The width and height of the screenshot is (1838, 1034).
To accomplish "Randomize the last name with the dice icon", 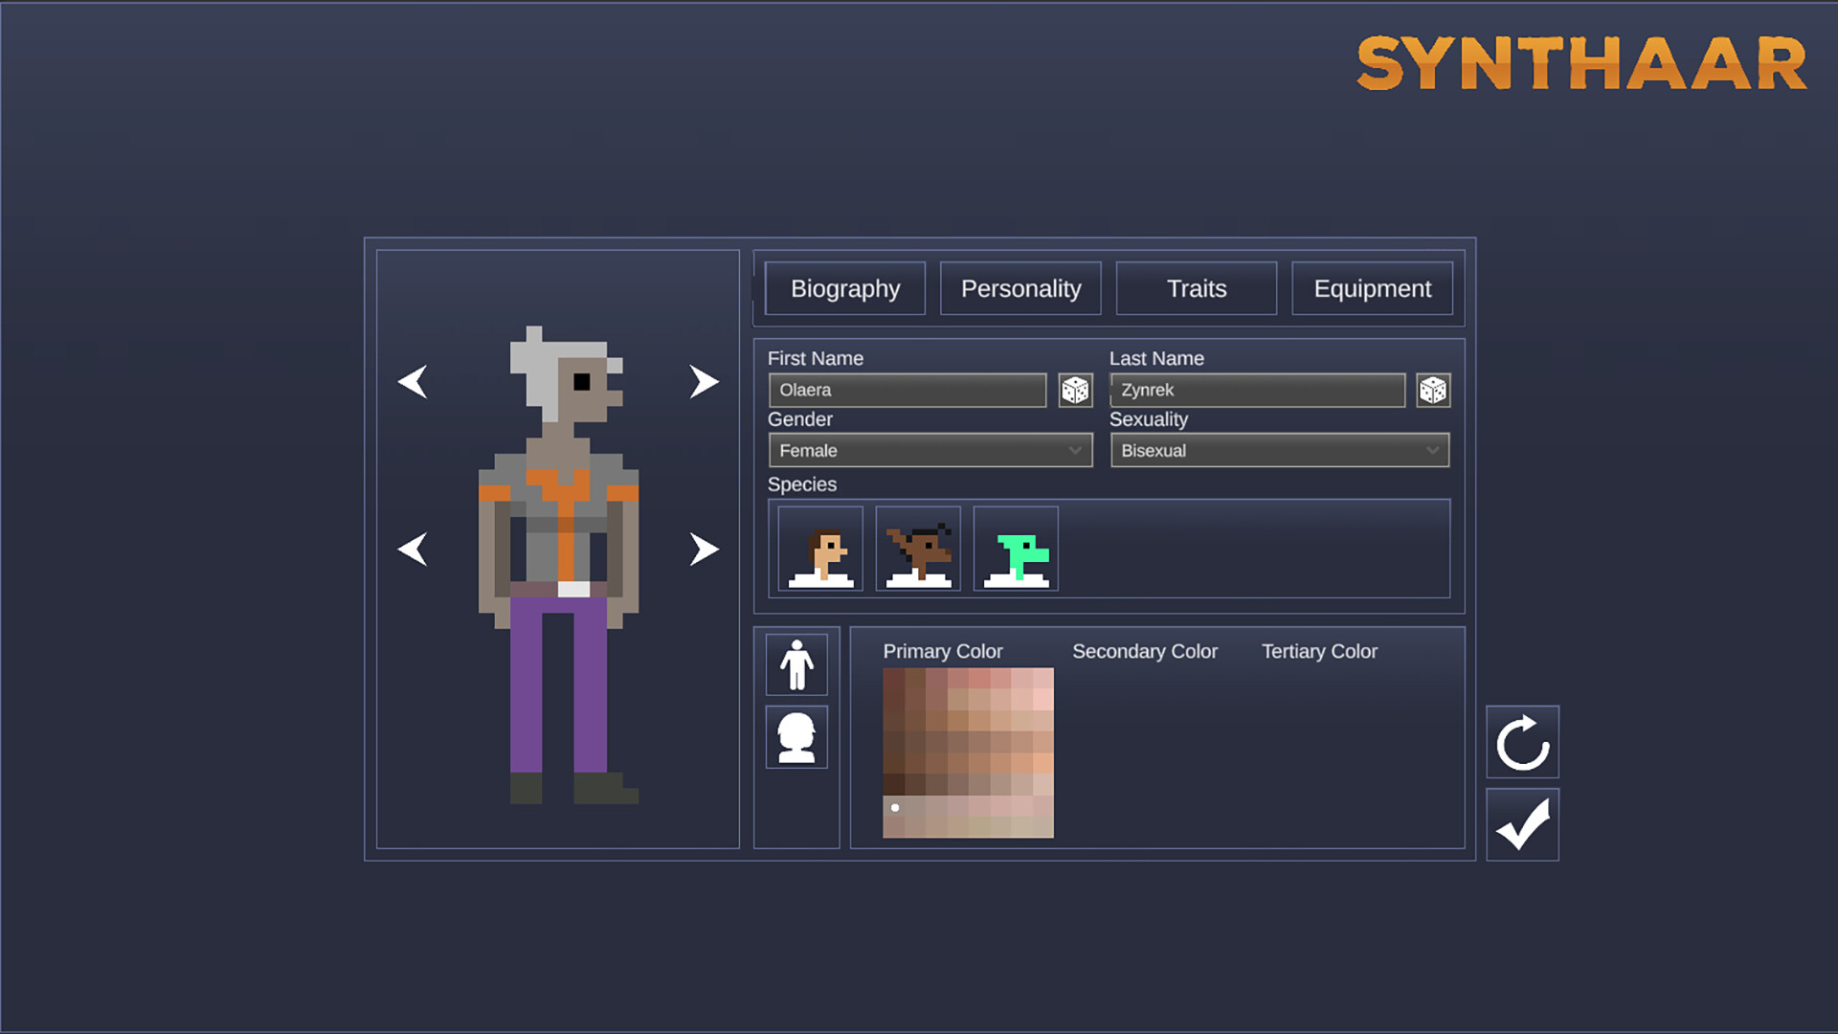I will click(1432, 390).
